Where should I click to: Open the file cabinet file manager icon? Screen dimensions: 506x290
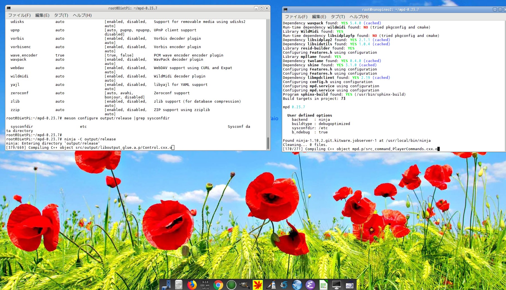click(179, 285)
